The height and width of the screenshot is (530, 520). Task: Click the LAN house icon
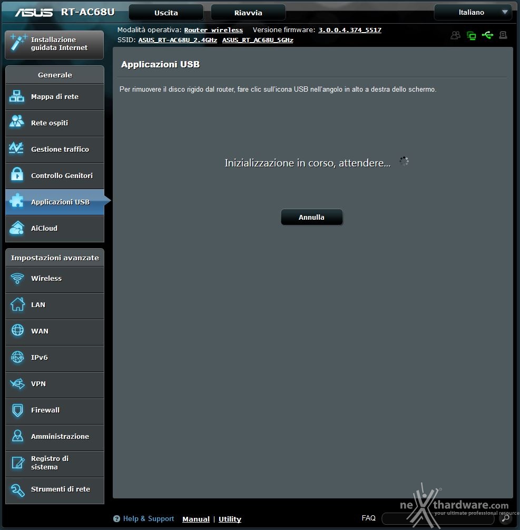[x=17, y=304]
